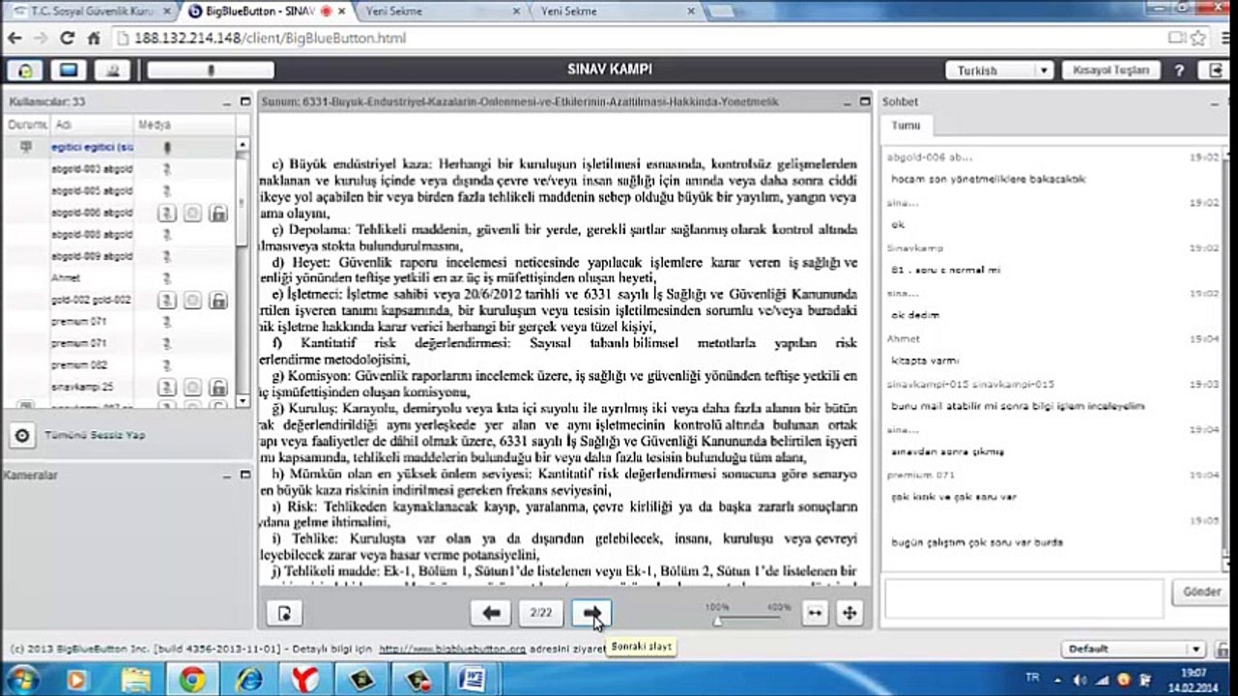This screenshot has width=1238, height=696.
Task: Click the eject icon for abgold-006
Action: pyautogui.click(x=193, y=213)
